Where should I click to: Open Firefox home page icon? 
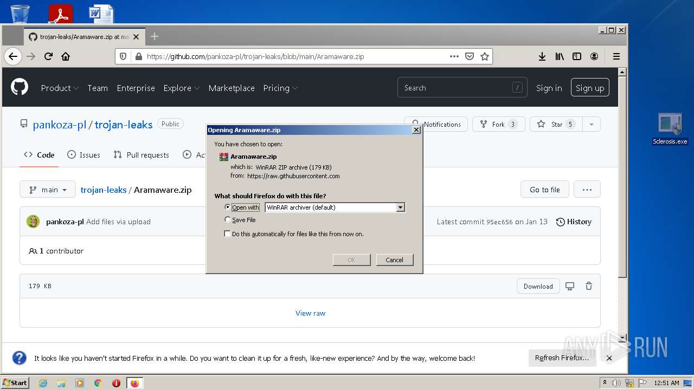(66, 56)
